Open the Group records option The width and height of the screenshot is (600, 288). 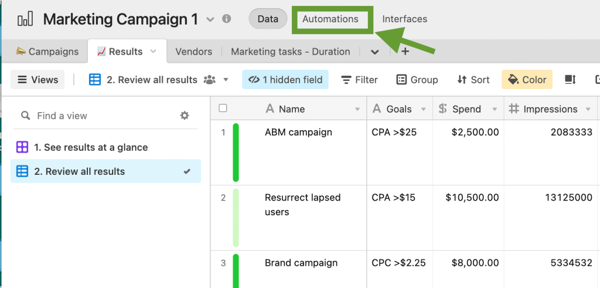[x=417, y=80]
